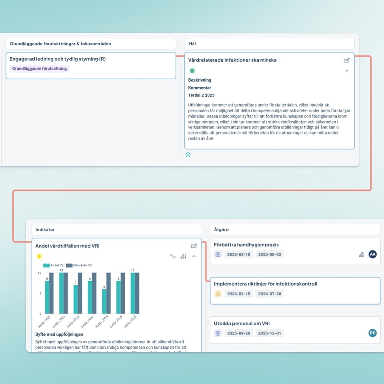
Task: Open hierarchy icon on VRI indicator card
Action: (183, 256)
